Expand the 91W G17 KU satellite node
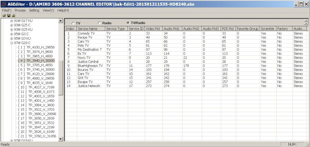 (12, 21)
